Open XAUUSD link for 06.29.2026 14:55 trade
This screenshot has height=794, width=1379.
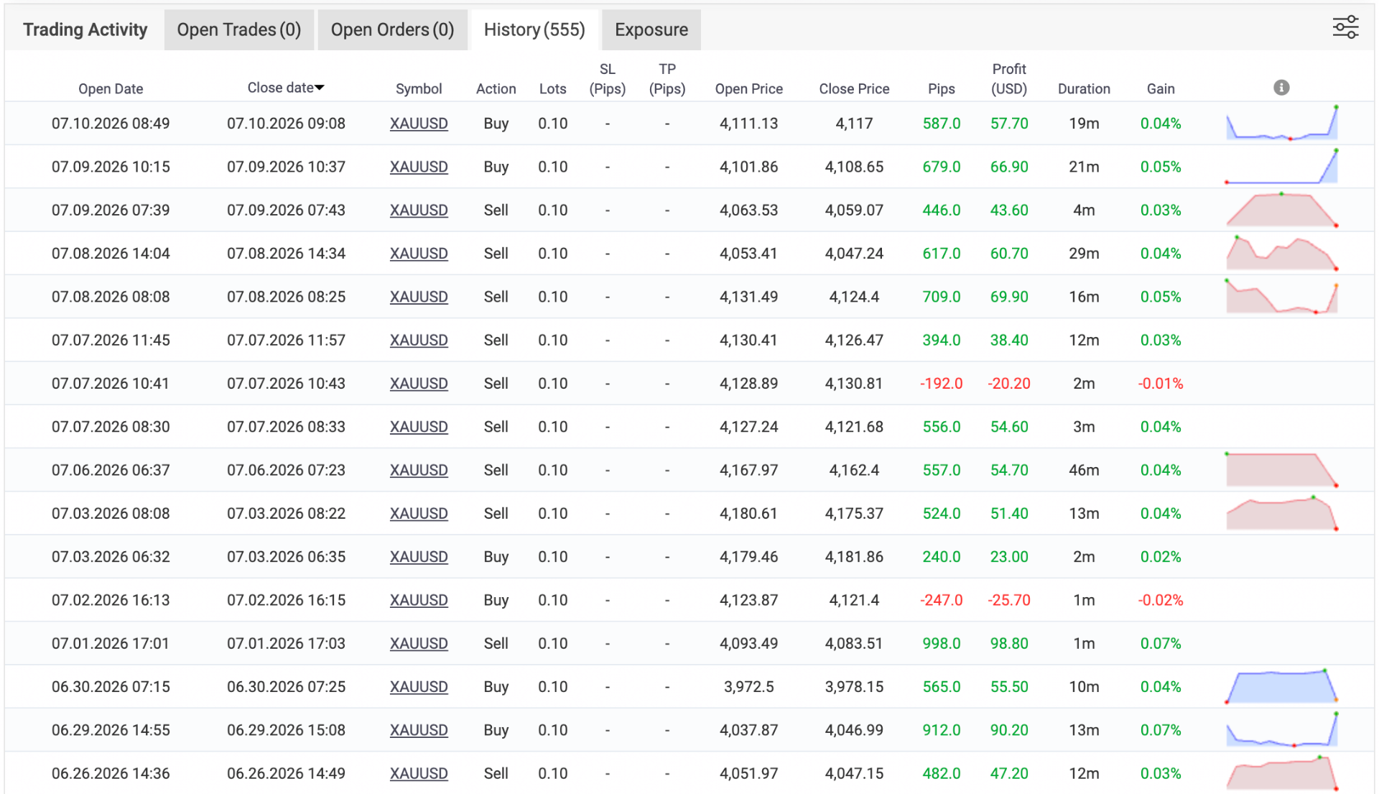click(x=419, y=731)
